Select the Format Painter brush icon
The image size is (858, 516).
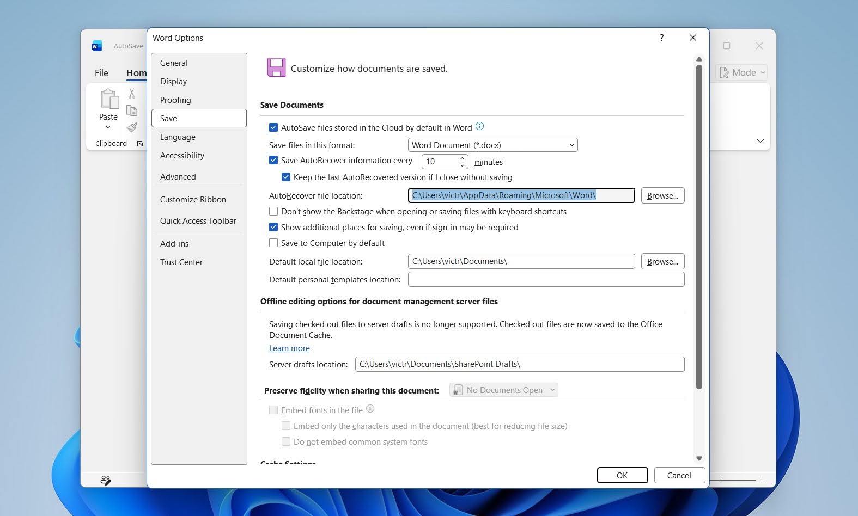tap(132, 127)
